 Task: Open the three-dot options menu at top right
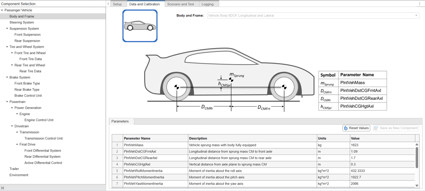coord(419,4)
